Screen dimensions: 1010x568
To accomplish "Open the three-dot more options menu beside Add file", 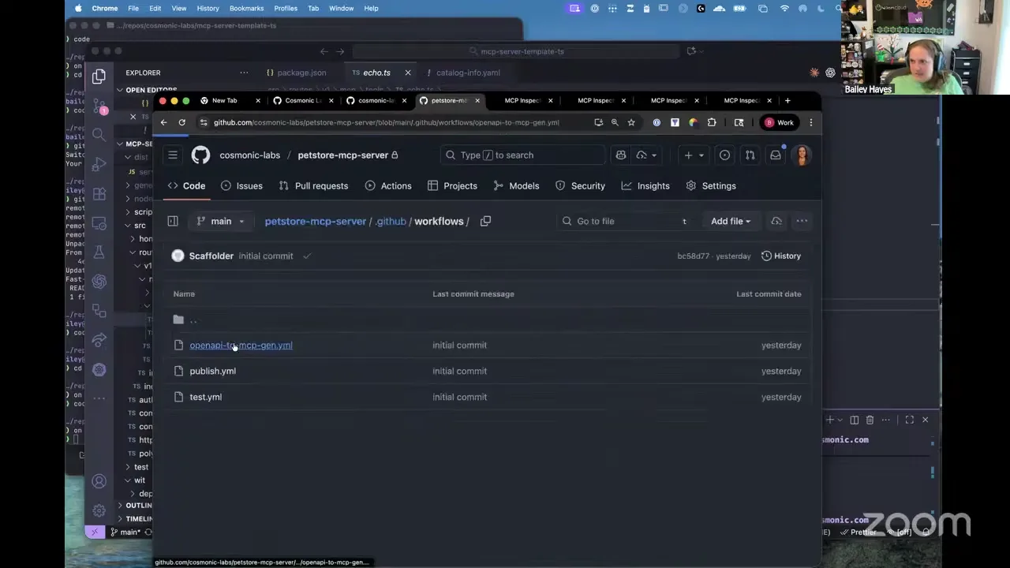I will (x=802, y=222).
